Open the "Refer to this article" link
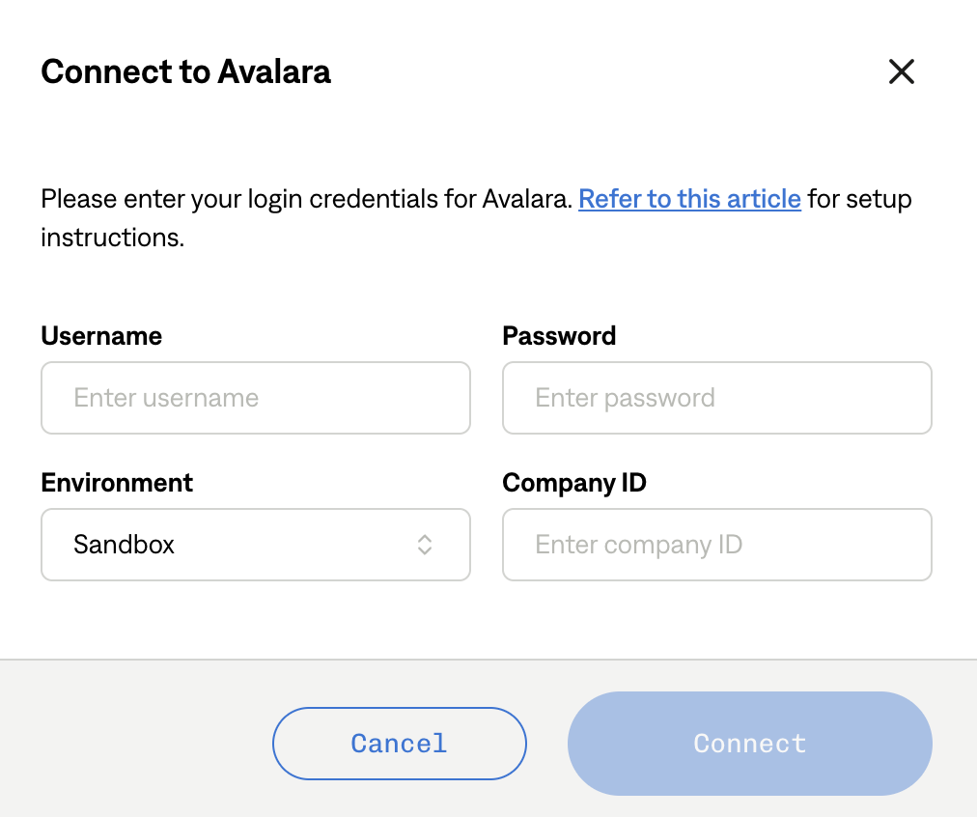This screenshot has height=817, width=977. pos(689,199)
